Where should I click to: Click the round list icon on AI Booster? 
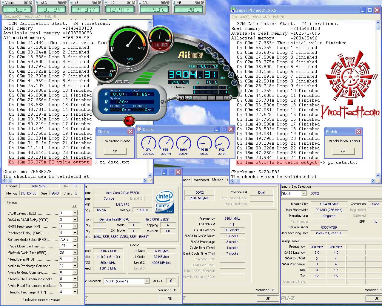pyautogui.click(x=215, y=56)
